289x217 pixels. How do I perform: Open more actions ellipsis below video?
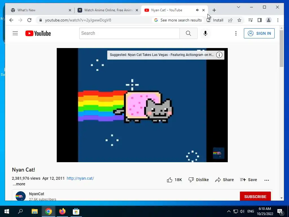click(x=266, y=180)
